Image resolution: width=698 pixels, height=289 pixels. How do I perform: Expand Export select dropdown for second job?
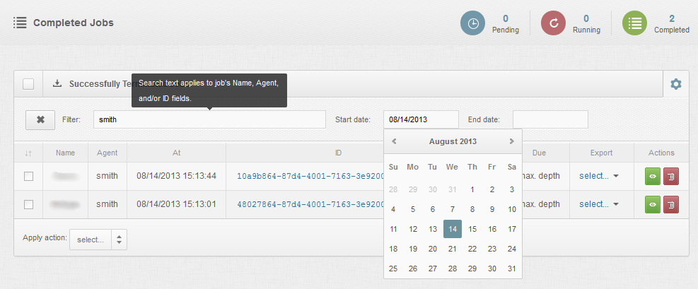(x=598, y=204)
